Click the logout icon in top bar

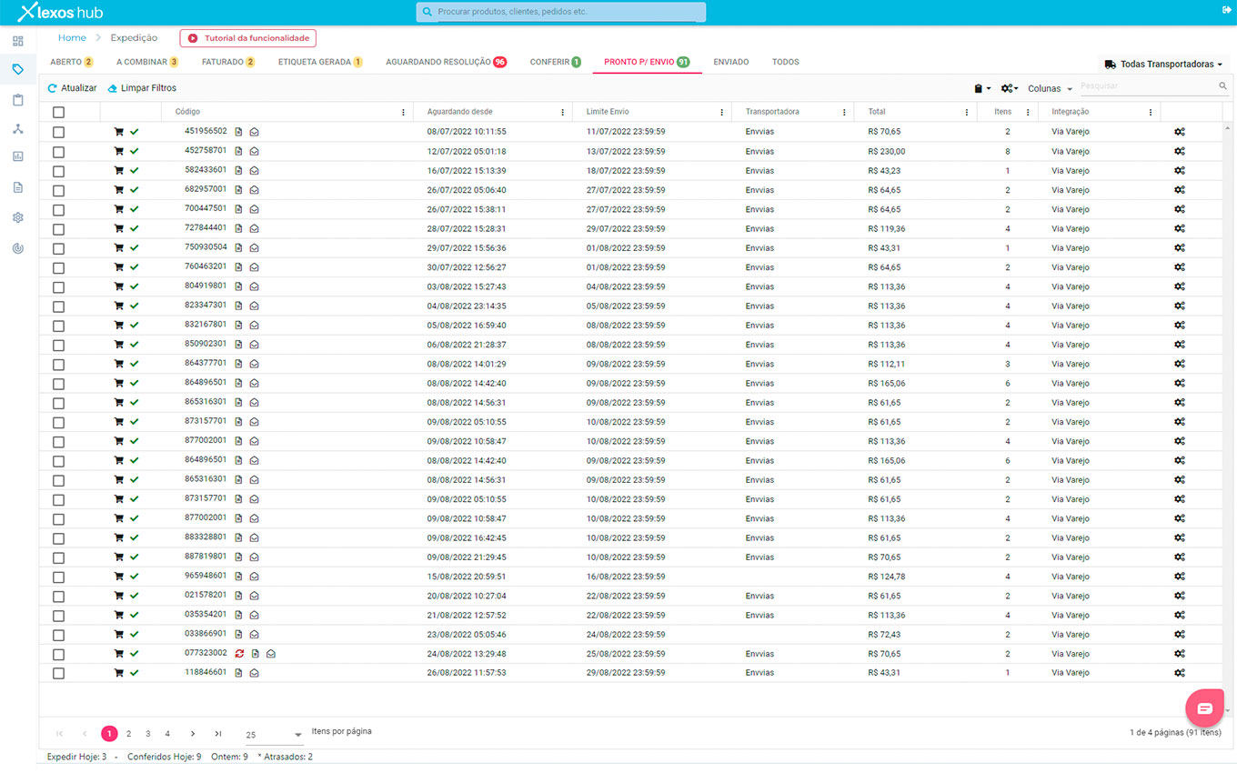click(x=1226, y=10)
